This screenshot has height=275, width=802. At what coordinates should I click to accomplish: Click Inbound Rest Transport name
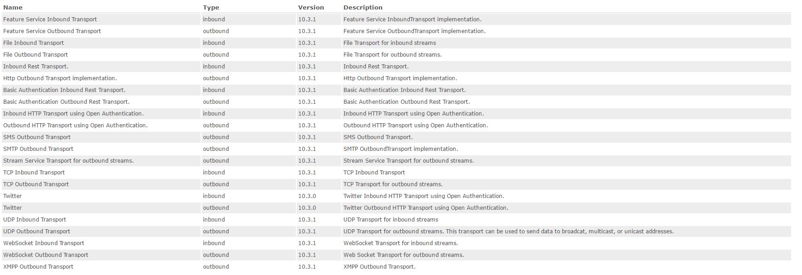pyautogui.click(x=36, y=67)
